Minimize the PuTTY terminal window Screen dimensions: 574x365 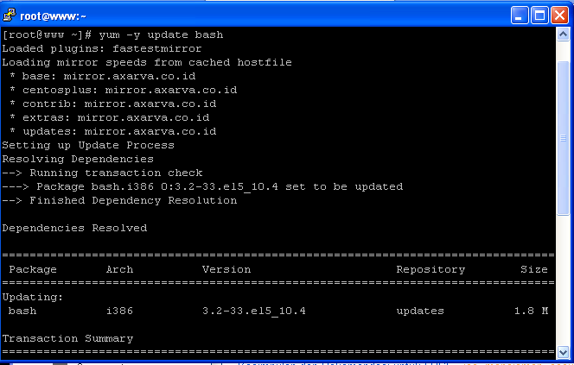click(x=520, y=14)
